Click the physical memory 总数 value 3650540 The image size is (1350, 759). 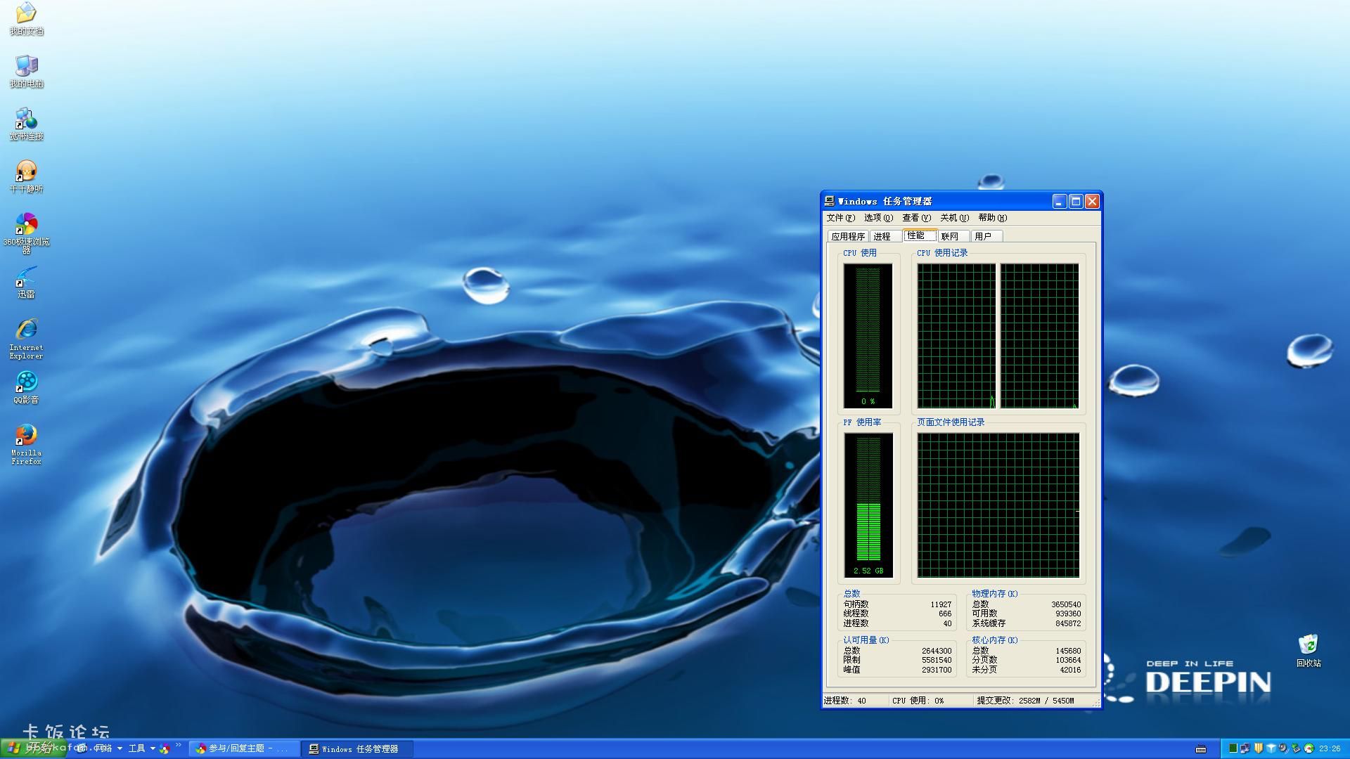[x=1066, y=604]
